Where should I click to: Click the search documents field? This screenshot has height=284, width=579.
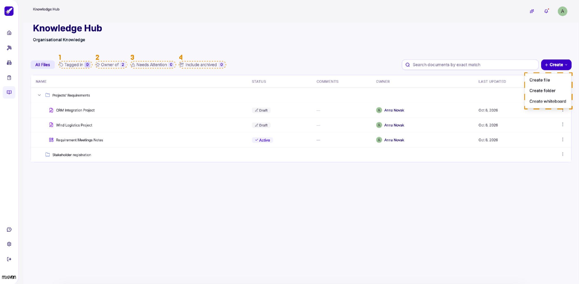470,65
